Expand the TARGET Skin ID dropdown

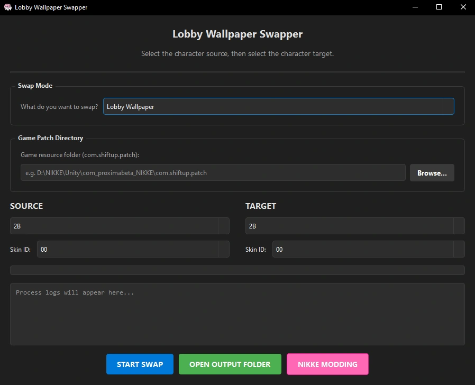[368, 249]
